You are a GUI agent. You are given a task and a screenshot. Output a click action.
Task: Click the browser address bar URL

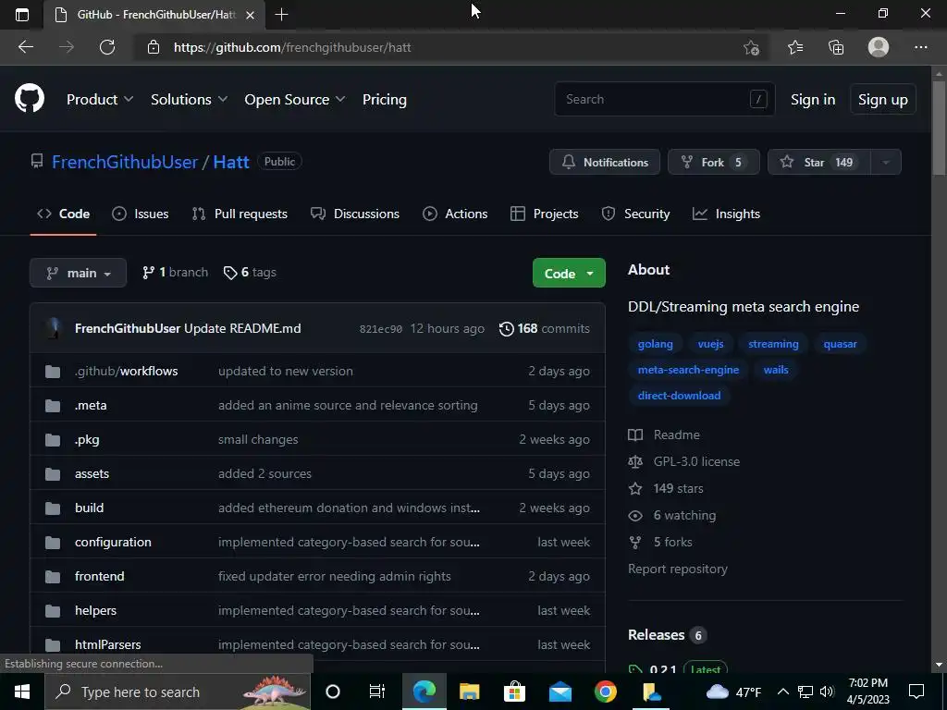tap(292, 47)
